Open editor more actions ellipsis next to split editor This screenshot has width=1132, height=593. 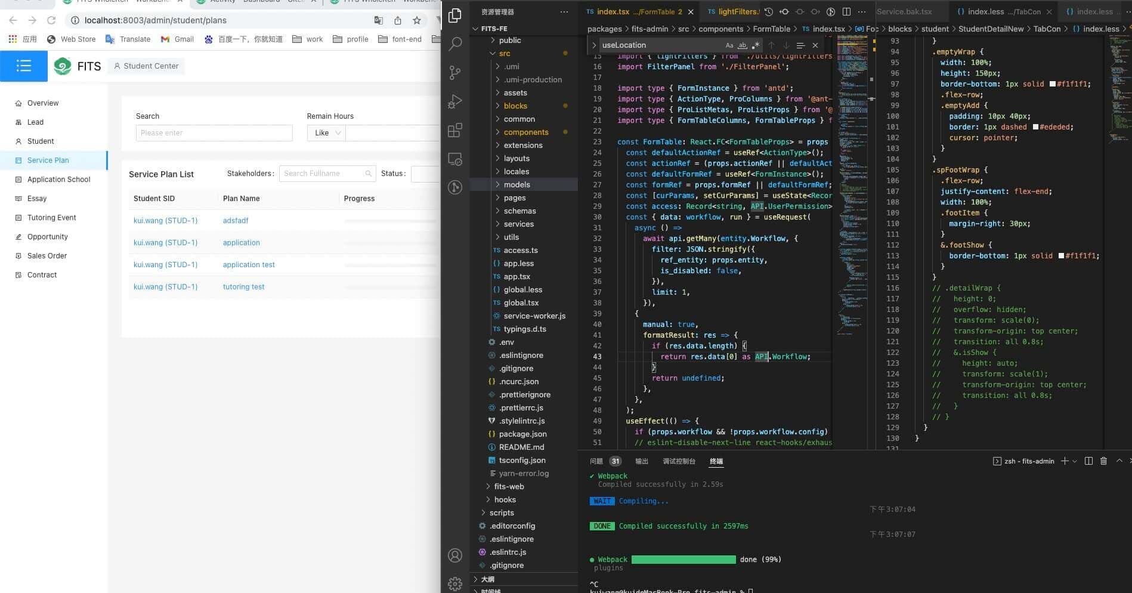point(862,12)
